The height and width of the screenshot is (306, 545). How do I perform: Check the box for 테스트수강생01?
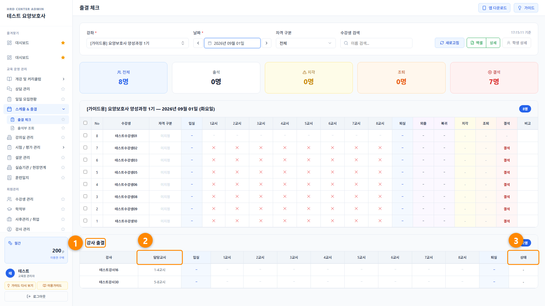tap(85, 135)
